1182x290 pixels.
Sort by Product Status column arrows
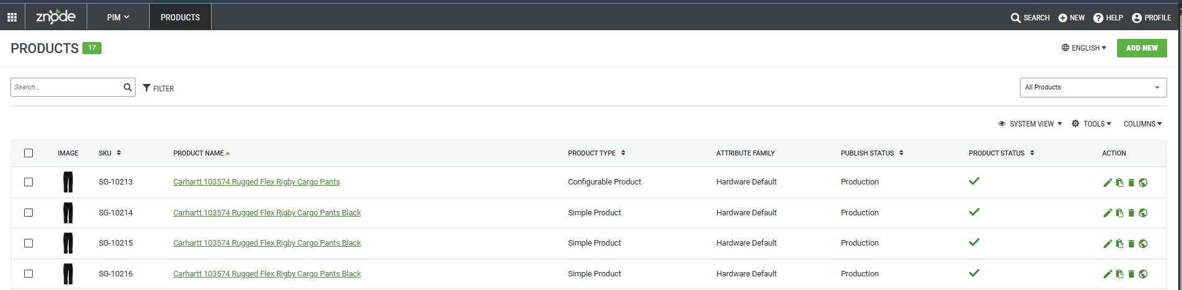point(1032,153)
